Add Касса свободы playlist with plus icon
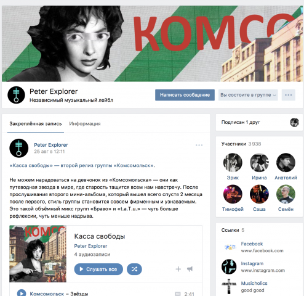Screen dimensions: 304x296 click(x=178, y=269)
